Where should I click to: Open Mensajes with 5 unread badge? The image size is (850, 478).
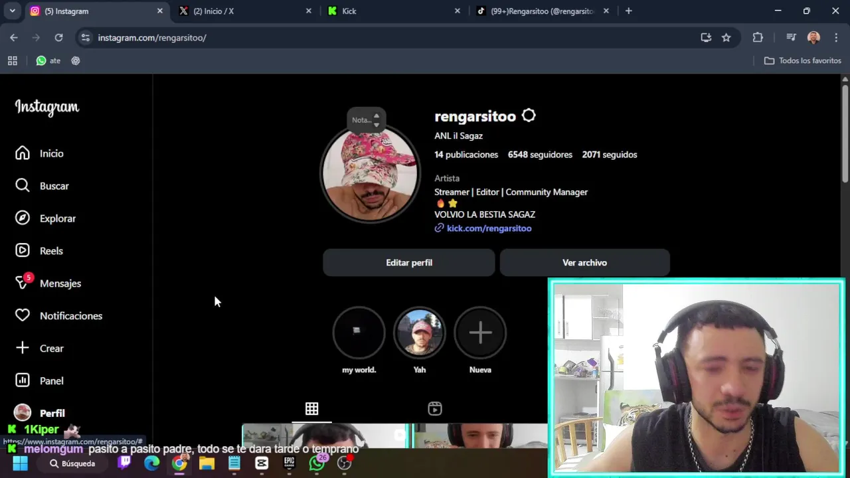pos(48,283)
